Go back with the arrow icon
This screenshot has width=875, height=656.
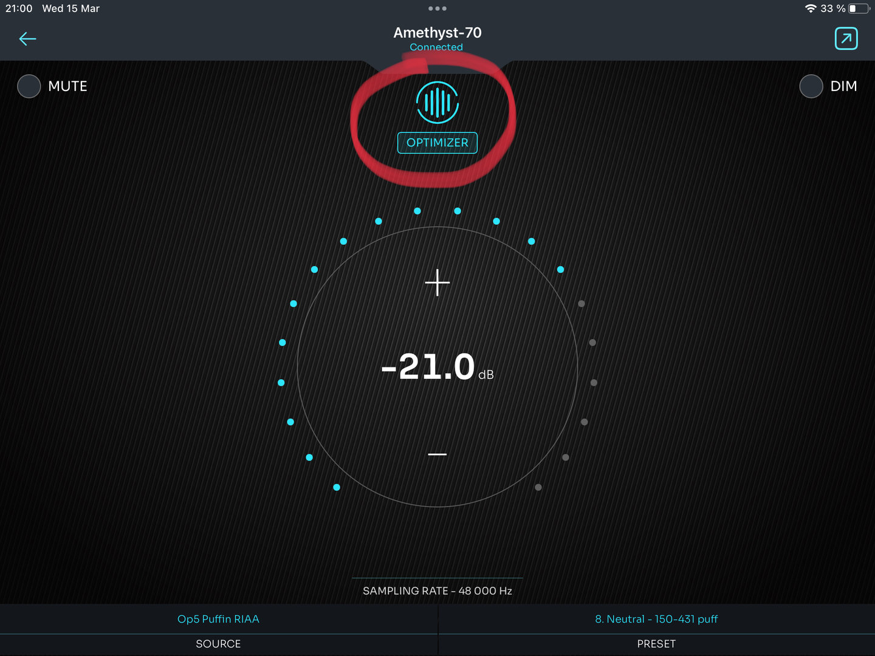(x=27, y=39)
